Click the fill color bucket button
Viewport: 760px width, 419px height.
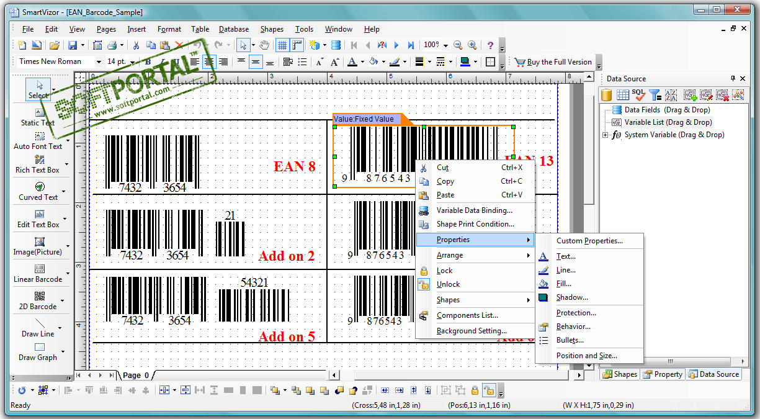pos(373,61)
